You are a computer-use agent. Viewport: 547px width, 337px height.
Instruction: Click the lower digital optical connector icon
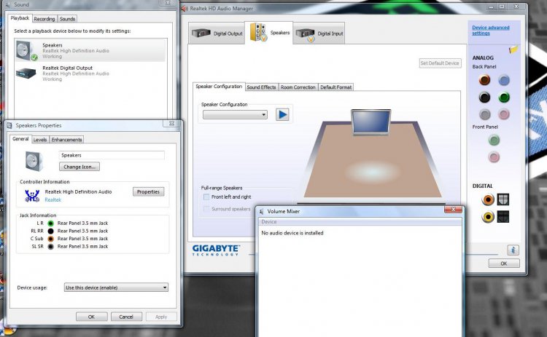pos(503,217)
